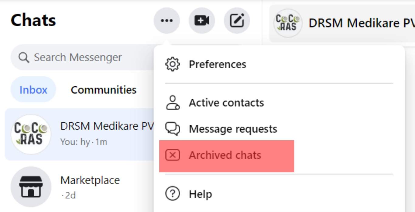Open the DRSM Medikare PV conversation
Screen dimensions: 415x212
(x=91, y=134)
